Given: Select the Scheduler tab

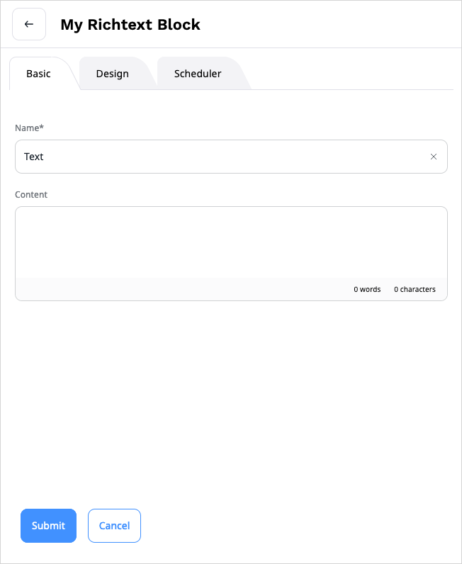Looking at the screenshot, I should pyautogui.click(x=198, y=74).
